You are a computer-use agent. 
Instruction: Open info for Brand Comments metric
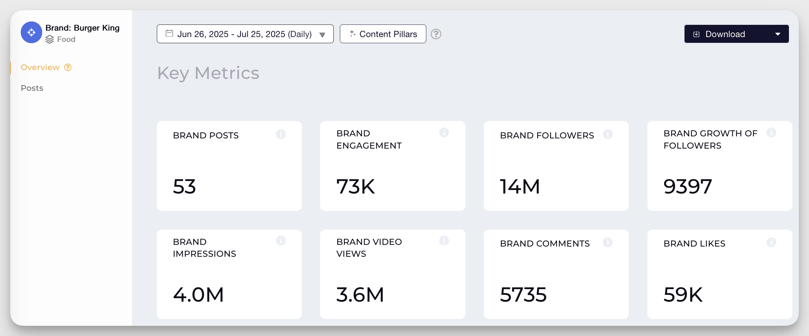(x=608, y=242)
